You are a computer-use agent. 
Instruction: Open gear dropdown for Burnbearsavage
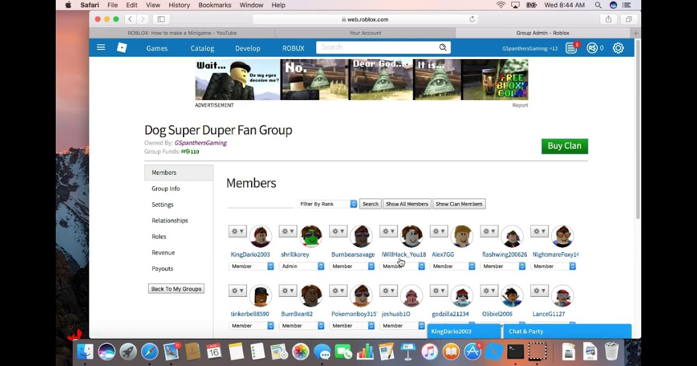click(339, 231)
